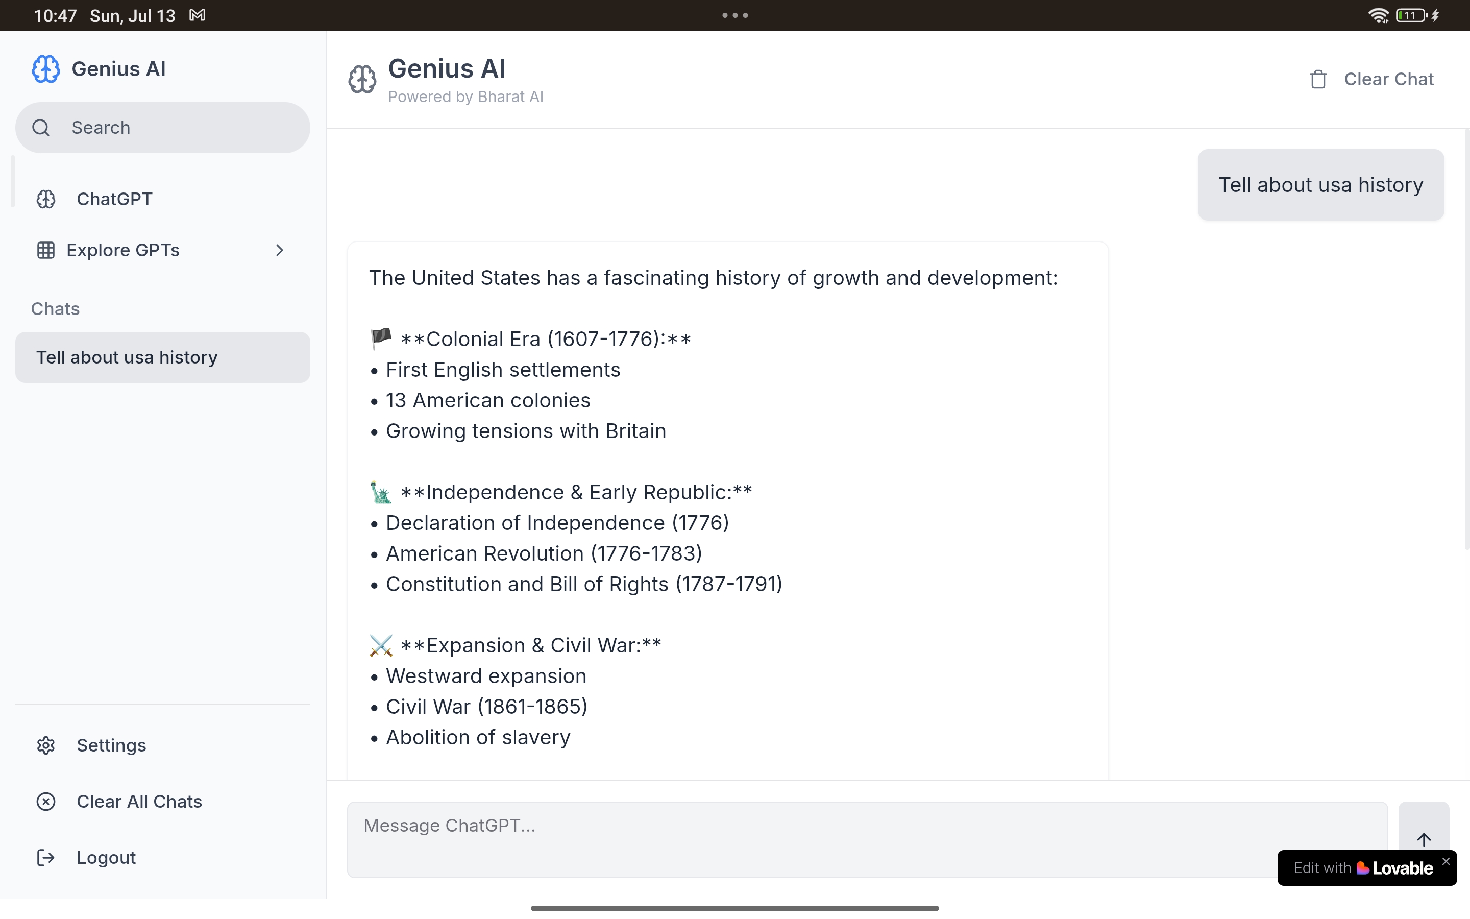Open the three-dot menu at the top of the screen
Viewport: 1470px width, 919px height.
(x=735, y=15)
